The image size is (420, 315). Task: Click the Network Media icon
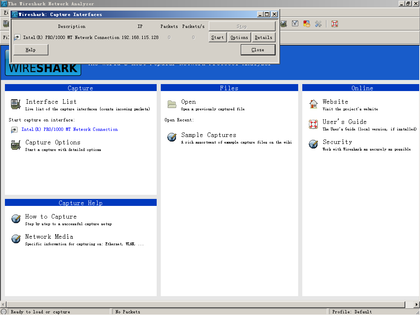[x=16, y=239]
